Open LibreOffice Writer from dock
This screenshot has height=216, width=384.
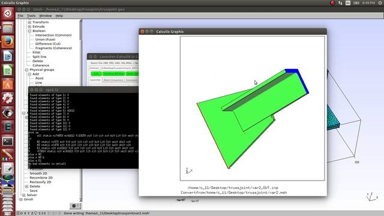tap(8, 56)
